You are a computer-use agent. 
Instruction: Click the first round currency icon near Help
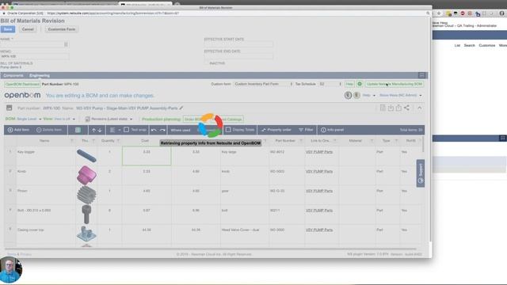[x=348, y=95]
